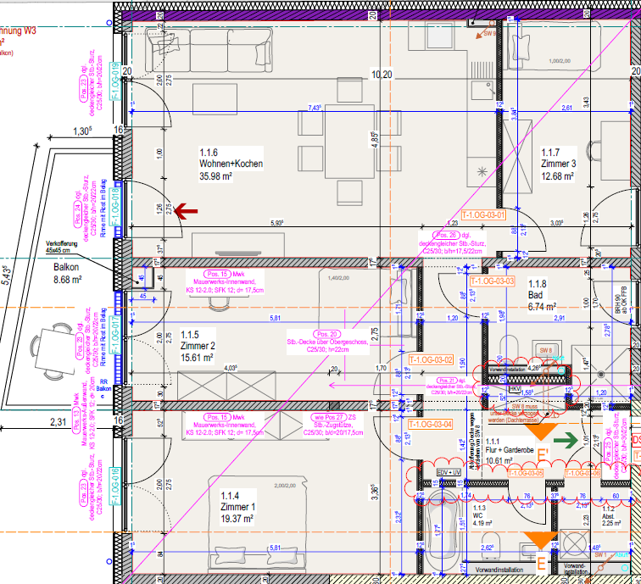
Task: Click the balcony table with chairs symbol
Action: tap(53, 351)
